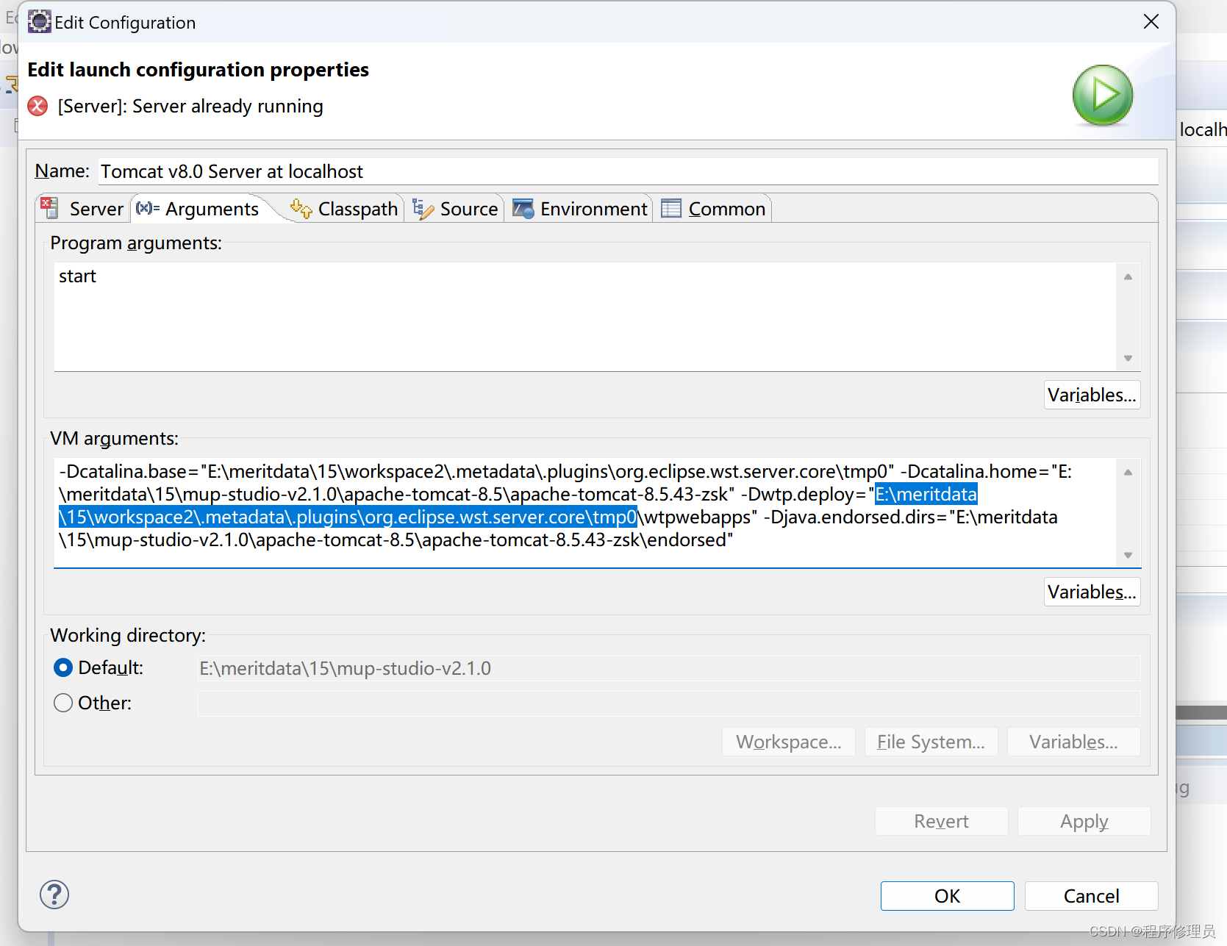
Task: Open the Arguments tab
Action: (x=198, y=209)
